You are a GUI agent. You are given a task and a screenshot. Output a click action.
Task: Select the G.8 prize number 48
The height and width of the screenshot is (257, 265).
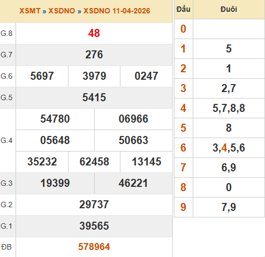[x=94, y=33]
